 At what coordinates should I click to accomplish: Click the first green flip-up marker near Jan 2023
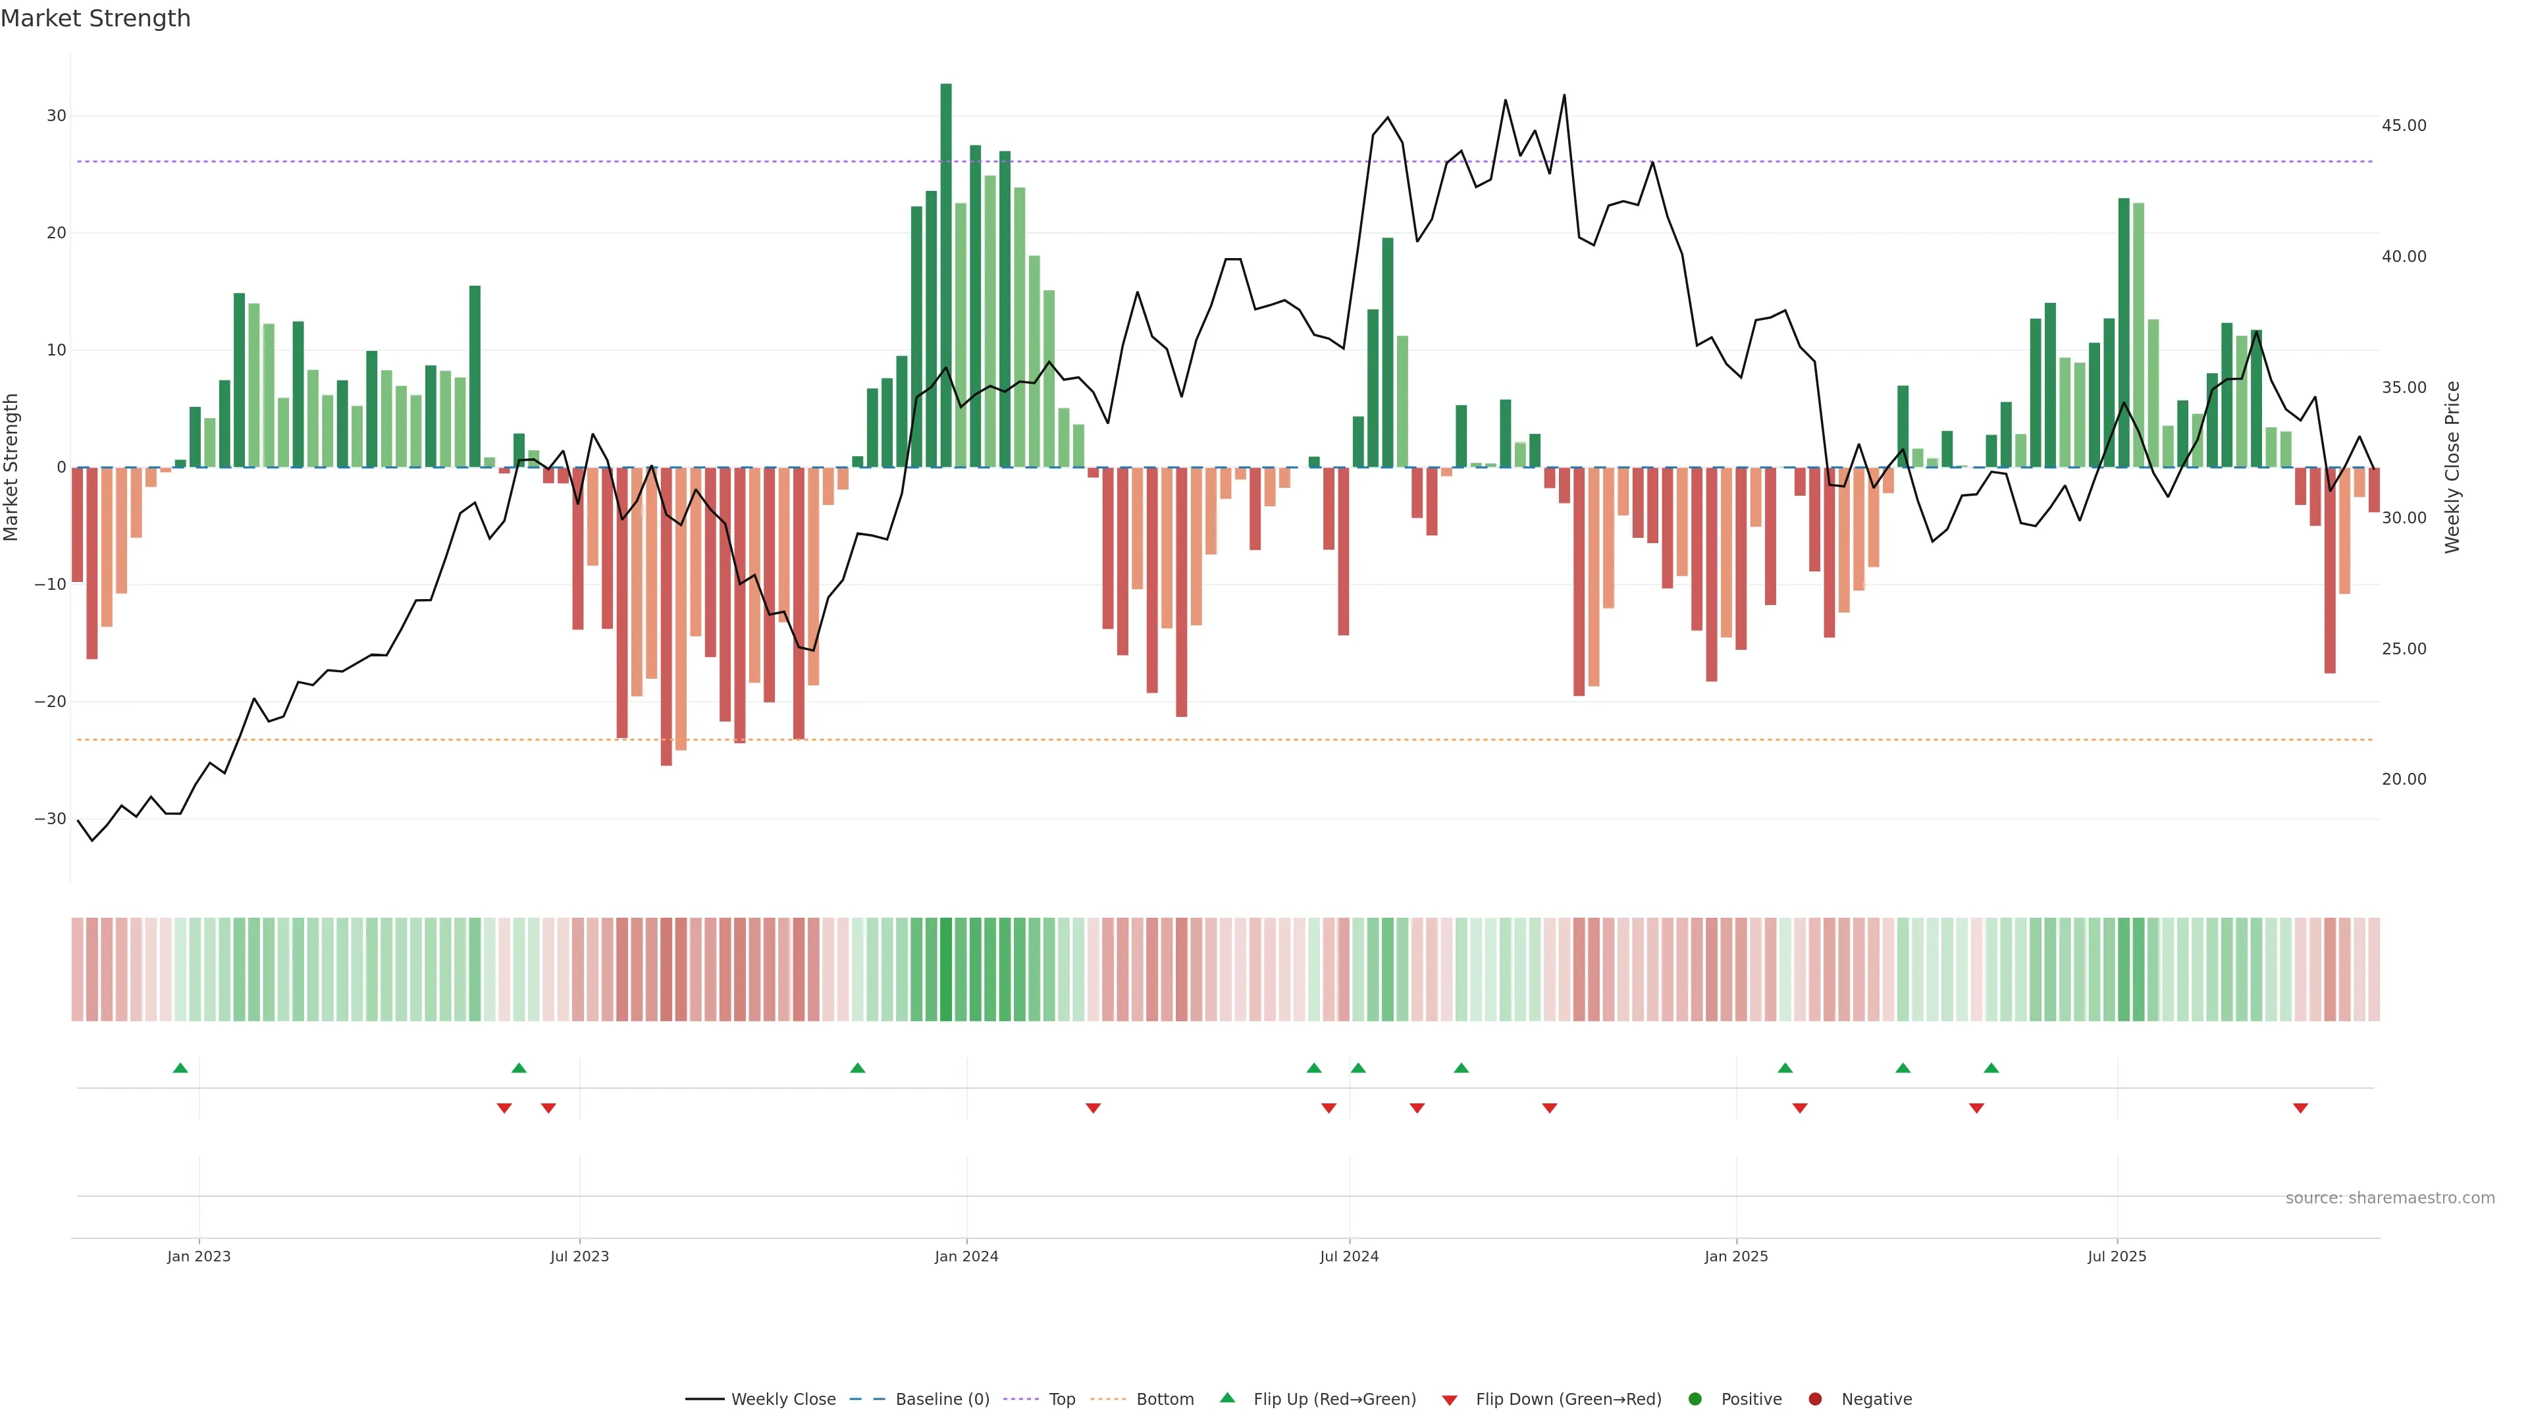(180, 1068)
